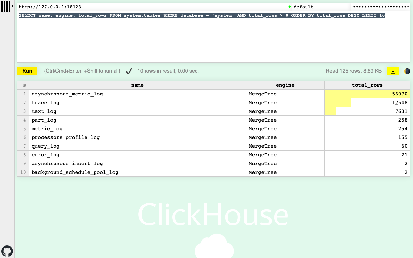Image resolution: width=413 pixels, height=258 pixels.
Task: Select the processors_profile_log cell
Action: pyautogui.click(x=137, y=137)
